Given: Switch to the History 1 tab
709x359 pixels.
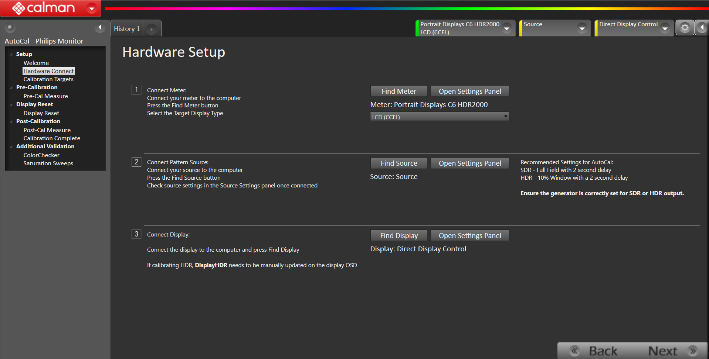Looking at the screenshot, I should (x=127, y=29).
